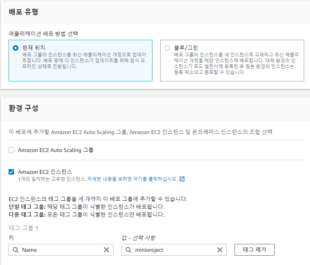Click the 1개의 일치하는 고유한 인스턴스 text

(52, 179)
